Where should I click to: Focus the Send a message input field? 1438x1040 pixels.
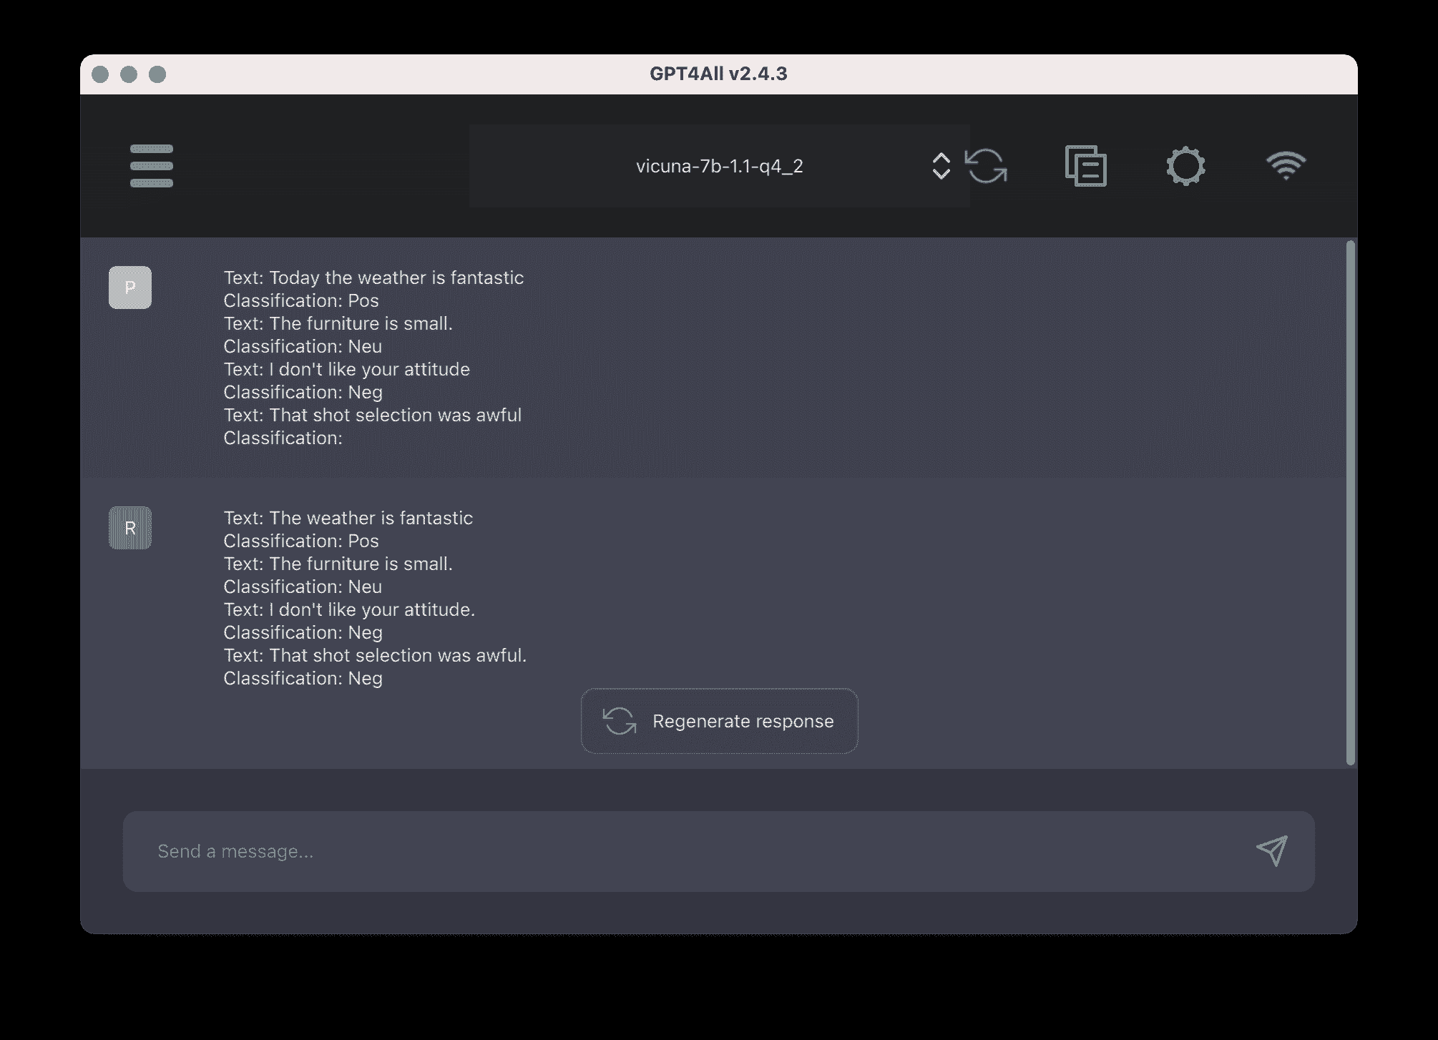(687, 851)
